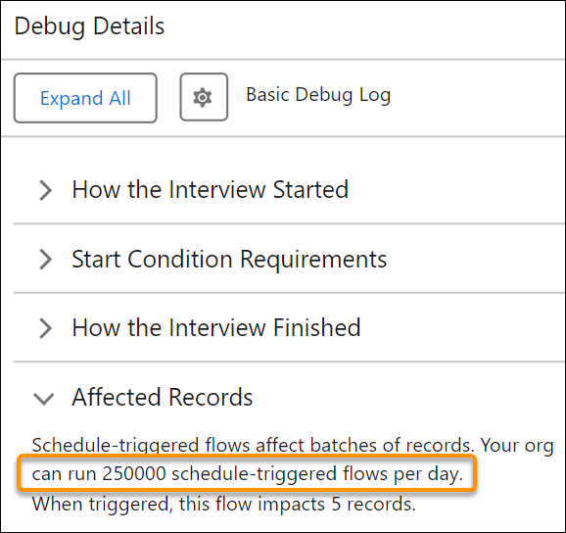Viewport: 566px width, 533px height.
Task: Click the "Your org" text
Action: tap(517, 446)
